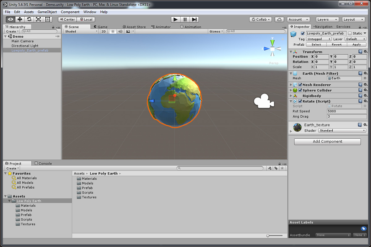
Task: Click the Add Component button
Action: pyautogui.click(x=327, y=141)
